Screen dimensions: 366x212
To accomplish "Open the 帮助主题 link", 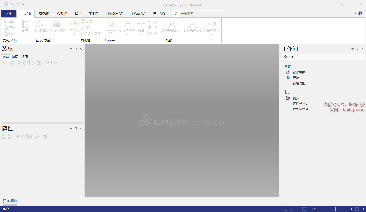I will pyautogui.click(x=299, y=72).
